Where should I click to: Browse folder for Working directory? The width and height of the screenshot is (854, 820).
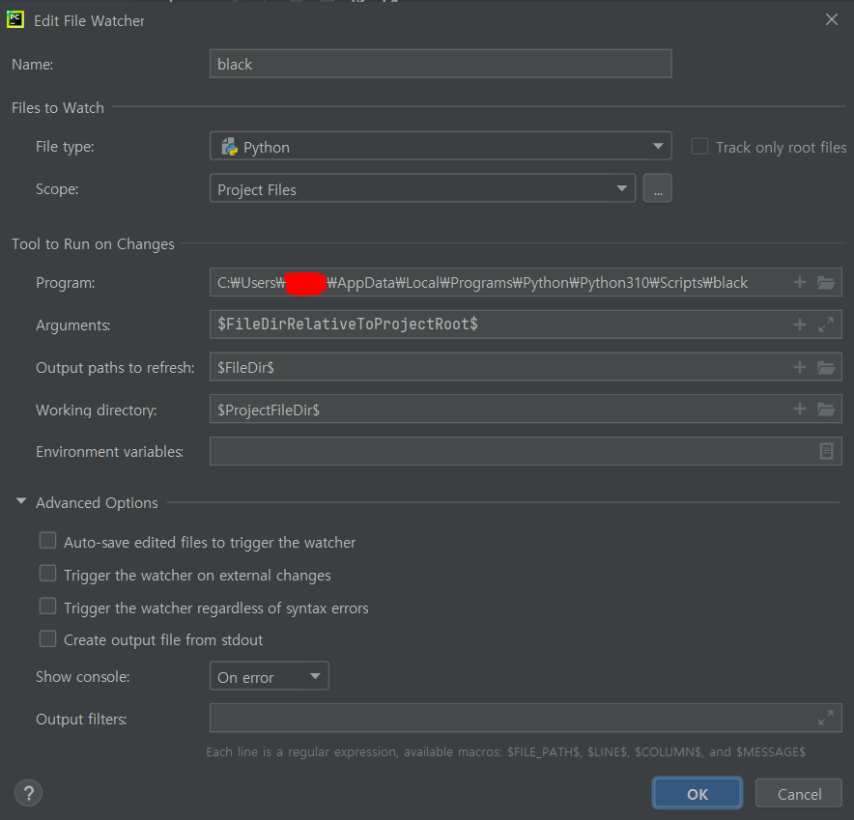point(826,409)
